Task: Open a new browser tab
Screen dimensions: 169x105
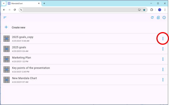Action: pos(44,3)
